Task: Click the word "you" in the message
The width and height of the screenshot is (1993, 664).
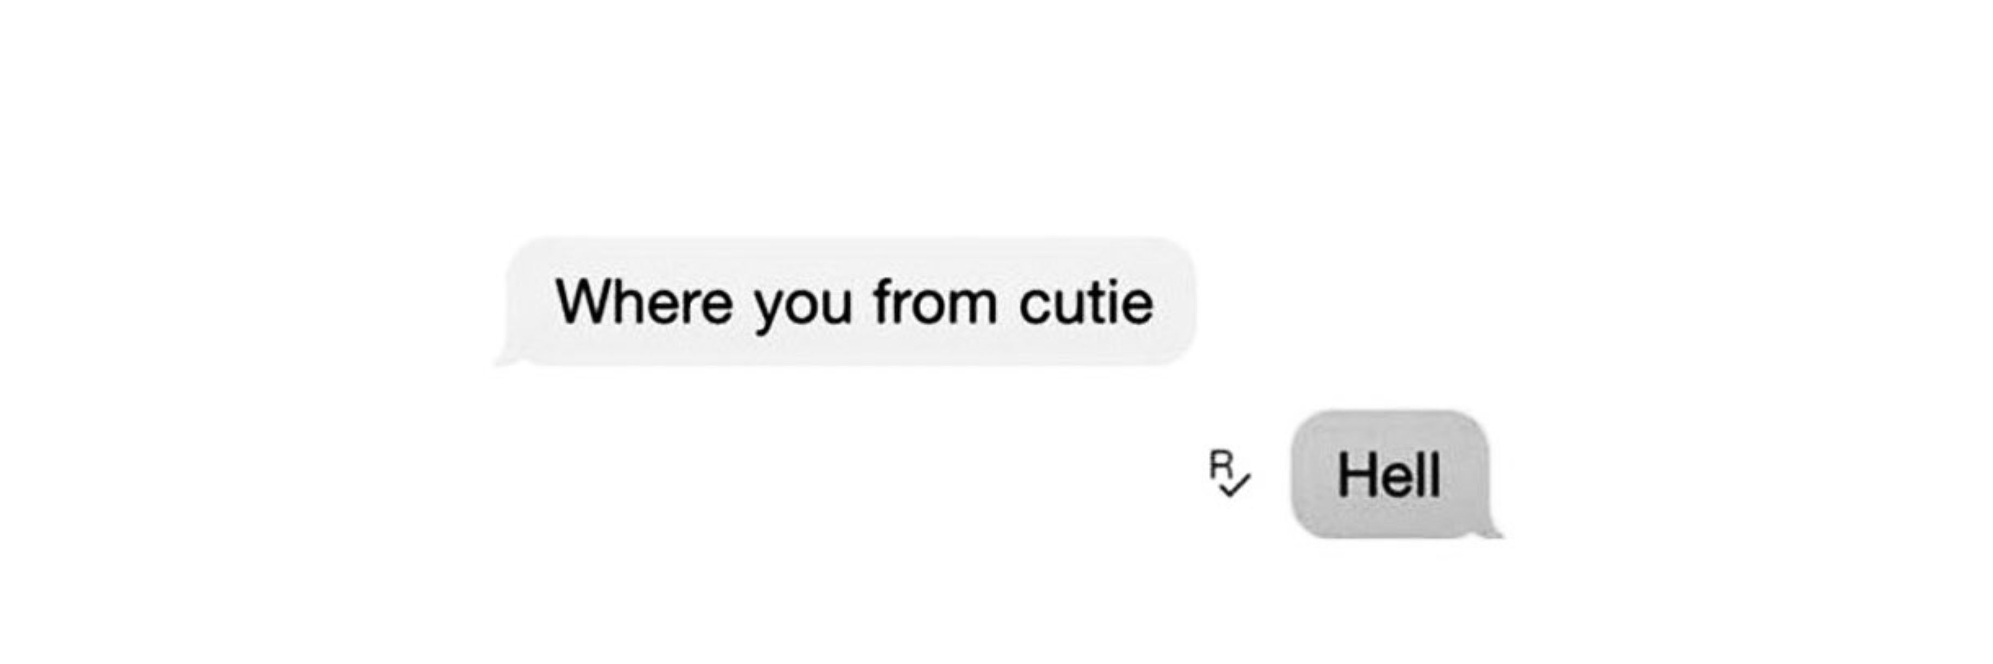Action: point(803,306)
